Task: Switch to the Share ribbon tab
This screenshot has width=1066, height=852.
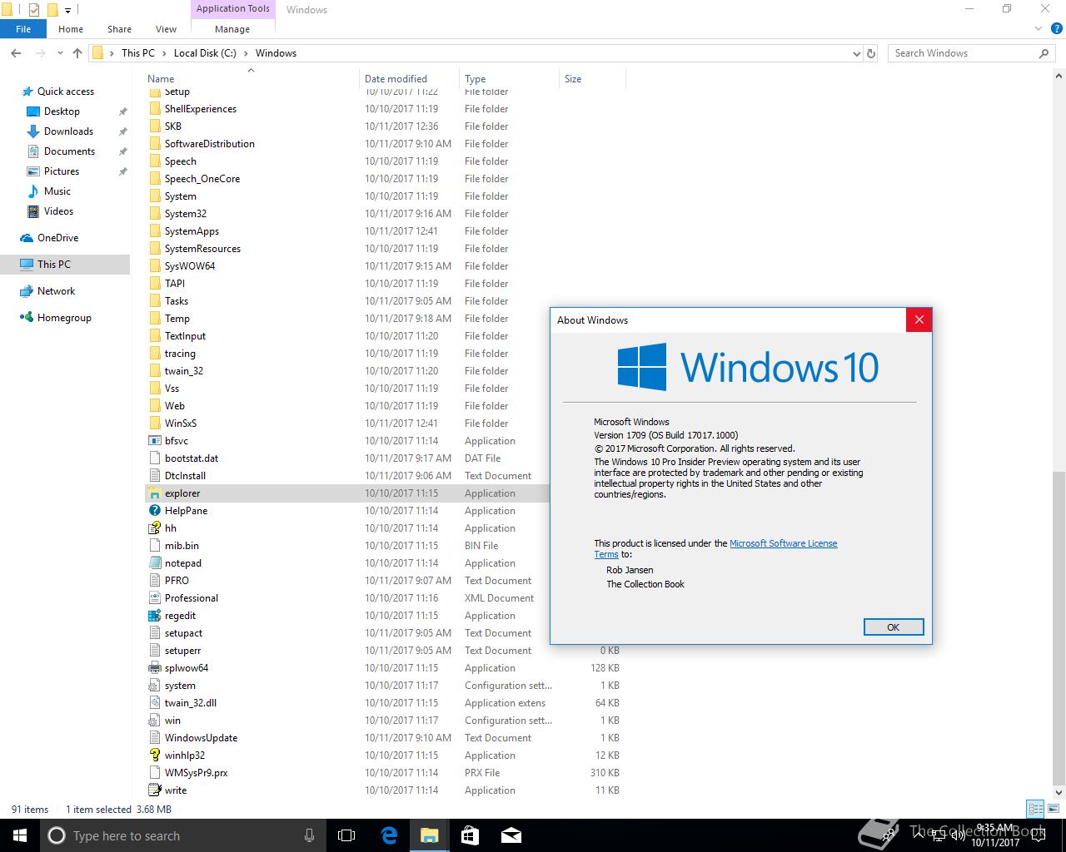Action: 119,29
